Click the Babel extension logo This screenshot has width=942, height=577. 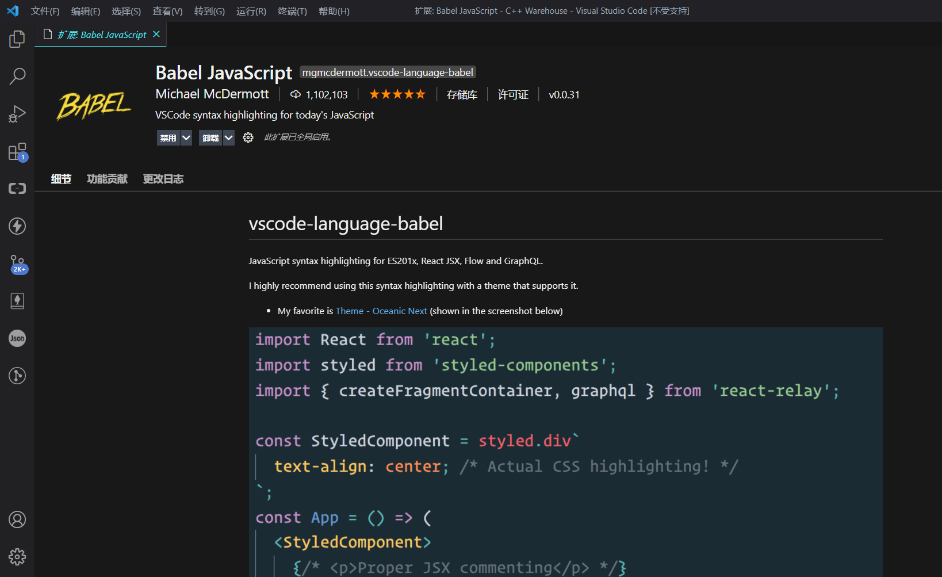(x=94, y=105)
